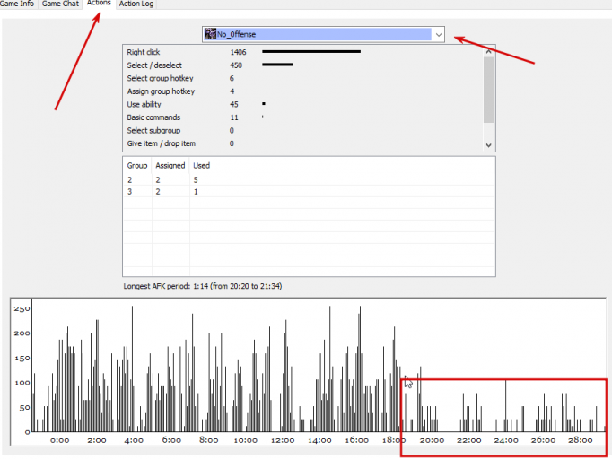Expand player list with dropdown chevron
Viewport: 612px width, 459px height.
[439, 35]
